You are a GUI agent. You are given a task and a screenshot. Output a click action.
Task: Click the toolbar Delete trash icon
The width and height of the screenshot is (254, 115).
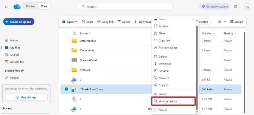click(x=119, y=22)
